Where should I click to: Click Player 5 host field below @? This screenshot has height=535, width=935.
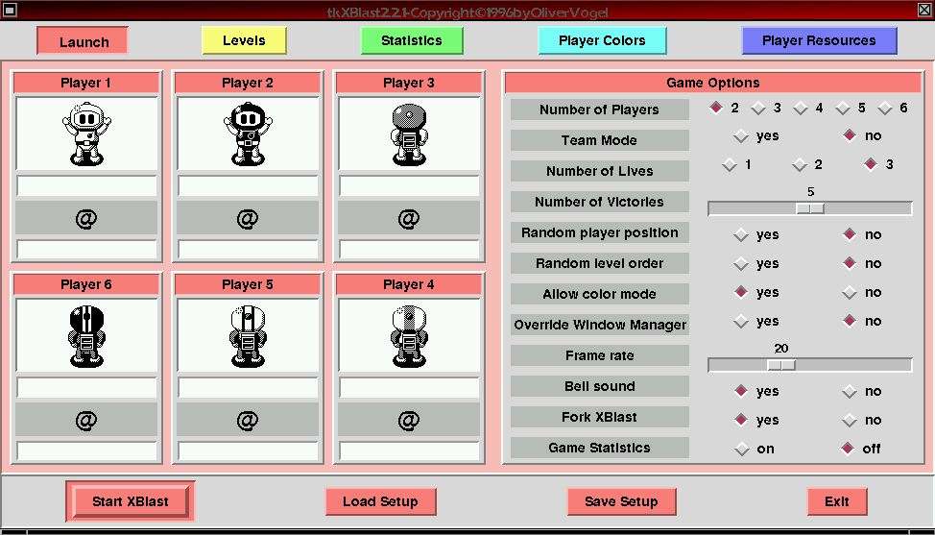(248, 450)
